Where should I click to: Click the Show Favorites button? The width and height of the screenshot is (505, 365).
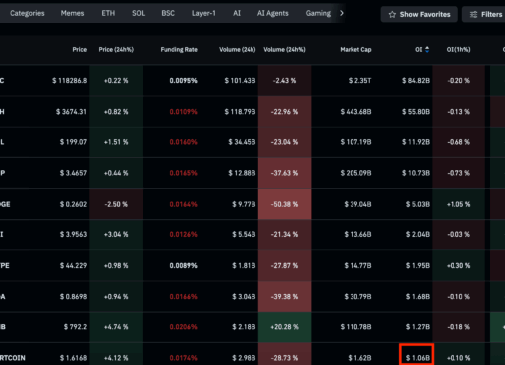coord(419,14)
